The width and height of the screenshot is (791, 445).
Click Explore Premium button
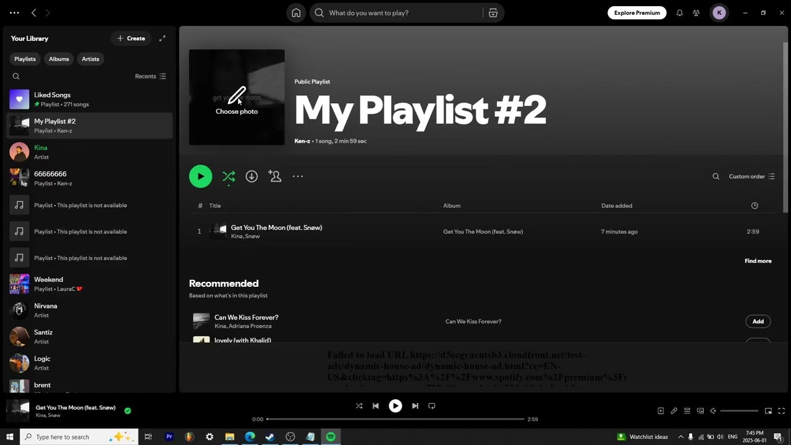tap(637, 13)
